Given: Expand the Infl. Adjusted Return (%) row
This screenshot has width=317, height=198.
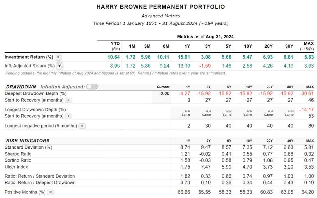Looking at the screenshot, I should [x=60, y=66].
